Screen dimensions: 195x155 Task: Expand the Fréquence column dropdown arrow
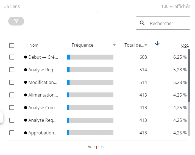[114, 45]
